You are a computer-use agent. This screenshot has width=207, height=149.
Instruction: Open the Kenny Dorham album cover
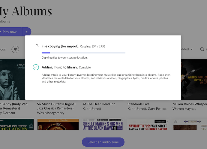[12, 79]
